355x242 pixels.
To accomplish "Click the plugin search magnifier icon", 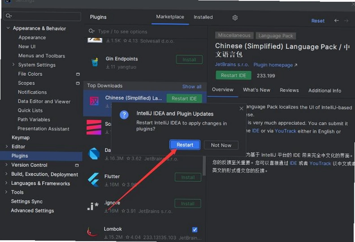I will pyautogui.click(x=91, y=31).
